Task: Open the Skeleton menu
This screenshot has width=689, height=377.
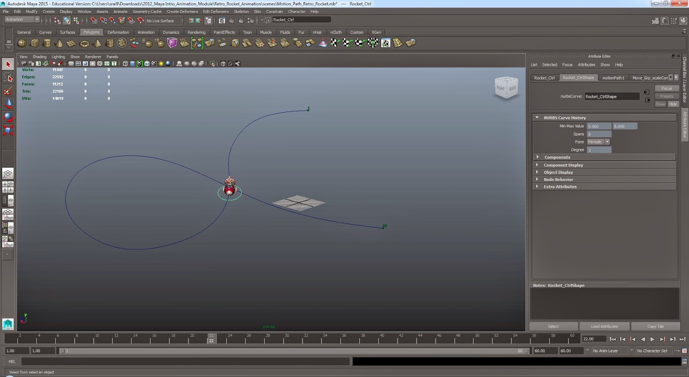Action: pos(241,12)
